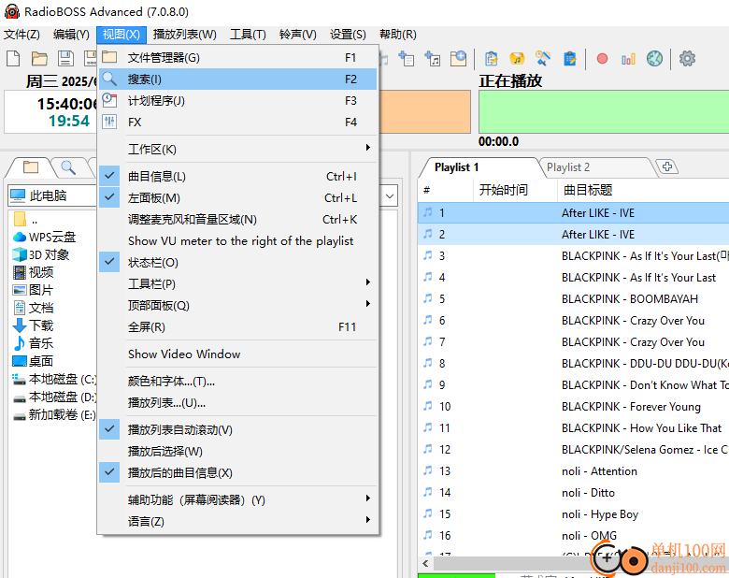
Task: Select track BLACKPINK - BOOMBAYAH
Action: point(573,298)
